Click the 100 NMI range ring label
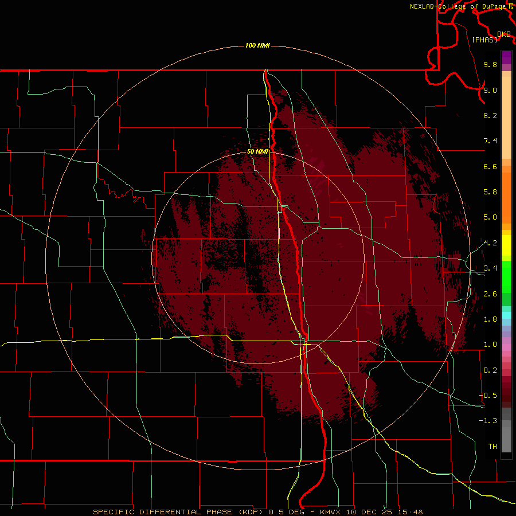Image resolution: width=516 pixels, height=516 pixels. tap(257, 45)
